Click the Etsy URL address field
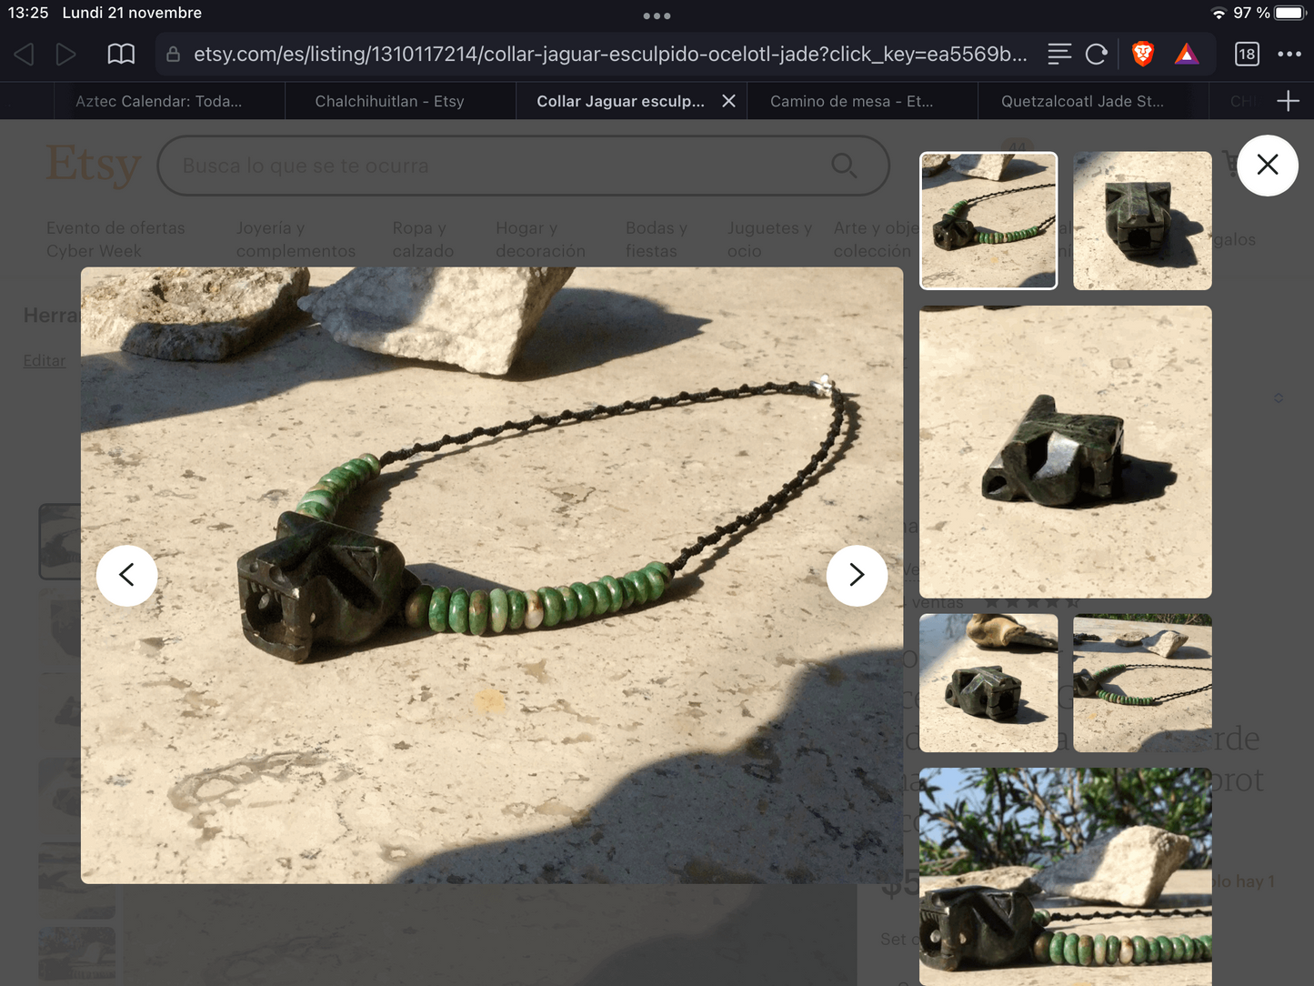The width and height of the screenshot is (1314, 986). 609,55
